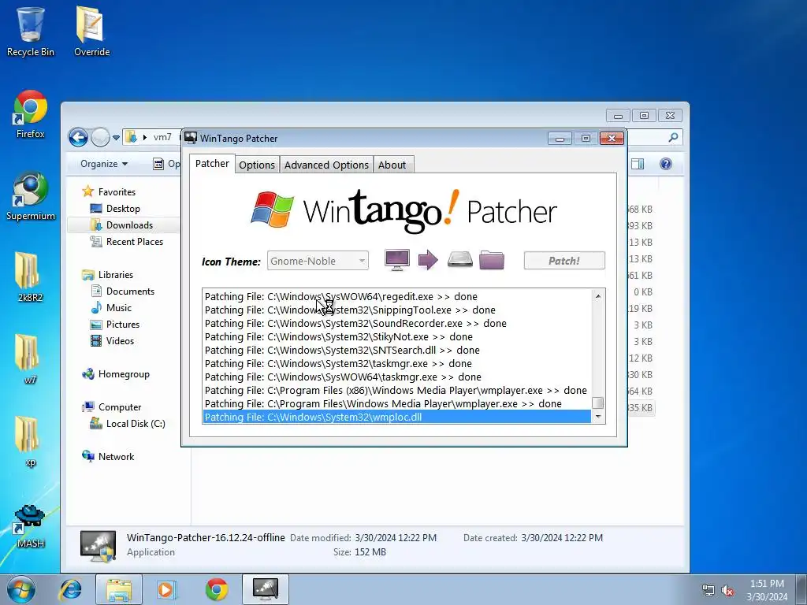The width and height of the screenshot is (807, 605).
Task: Click the Patch! button
Action: pyautogui.click(x=564, y=260)
